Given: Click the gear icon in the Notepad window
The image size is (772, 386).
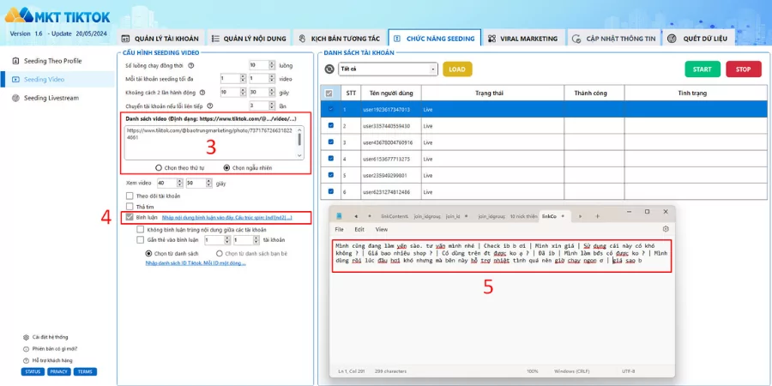Looking at the screenshot, I should click(x=666, y=229).
